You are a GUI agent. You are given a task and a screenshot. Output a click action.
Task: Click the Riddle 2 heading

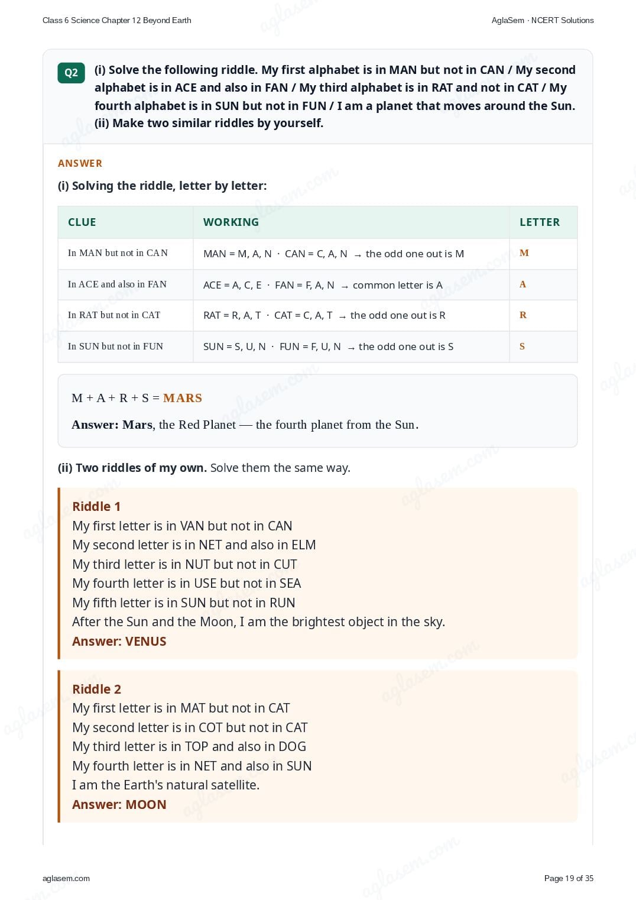[x=96, y=689]
